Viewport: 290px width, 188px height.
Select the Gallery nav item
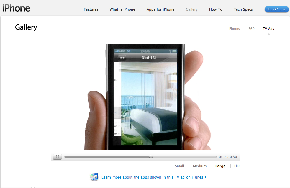point(191,9)
